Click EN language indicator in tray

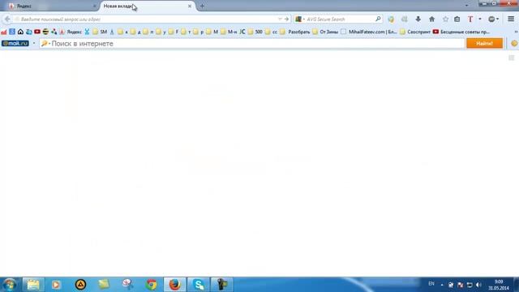[431, 284]
